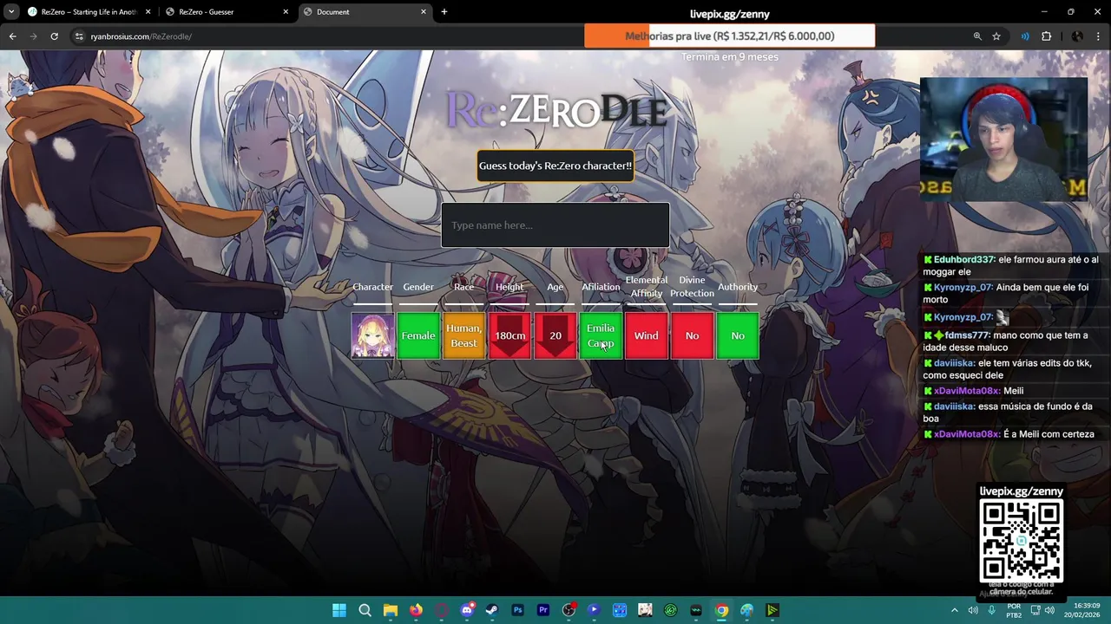The height and width of the screenshot is (624, 1111).
Task: Open the page zoom magnifier icon
Action: [977, 36]
